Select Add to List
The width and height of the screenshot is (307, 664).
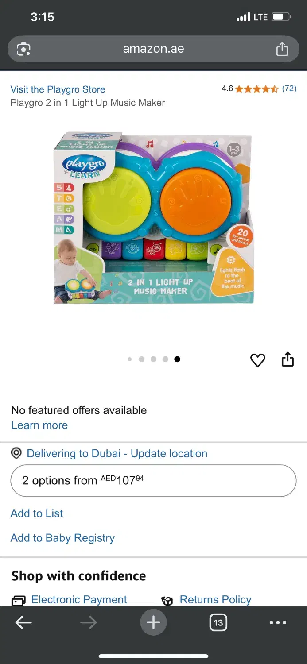(37, 513)
